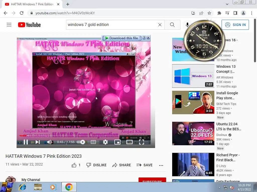The height and width of the screenshot is (192, 257).
Task: Close the HATTAR Windows 7 tab
Action: (58, 4)
